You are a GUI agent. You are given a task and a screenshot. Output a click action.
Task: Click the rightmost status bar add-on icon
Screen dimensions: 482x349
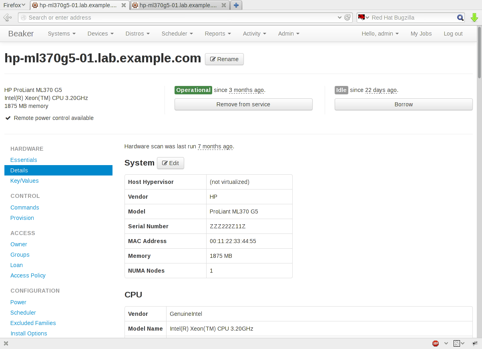coord(475,343)
